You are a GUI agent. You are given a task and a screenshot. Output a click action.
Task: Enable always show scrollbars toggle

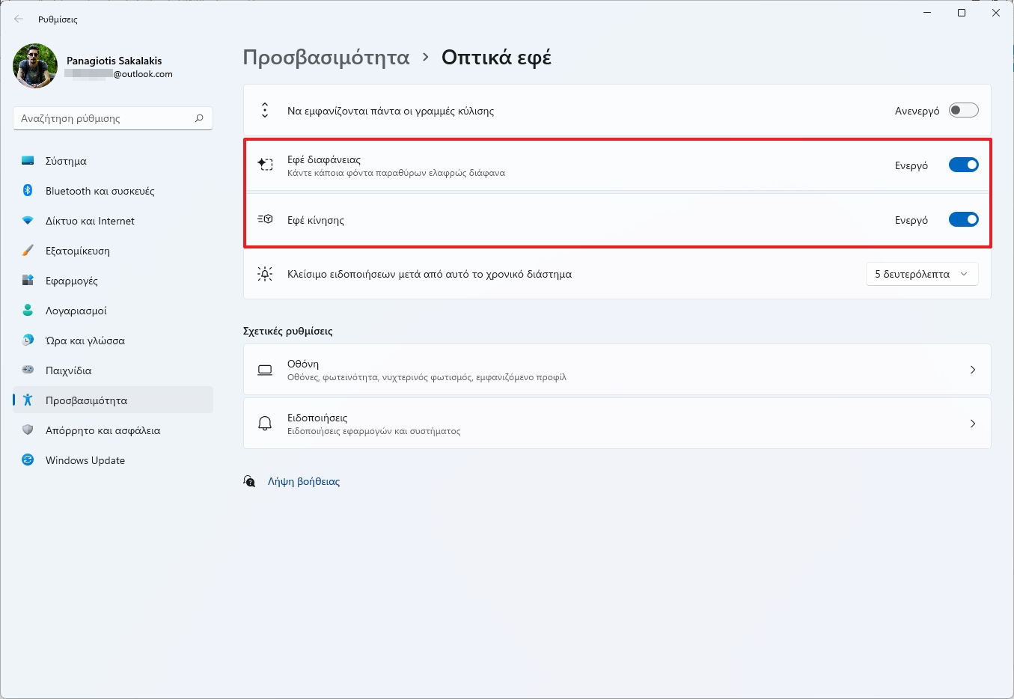click(x=963, y=111)
